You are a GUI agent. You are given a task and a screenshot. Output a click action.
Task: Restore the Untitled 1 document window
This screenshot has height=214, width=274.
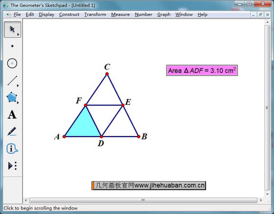click(260, 15)
